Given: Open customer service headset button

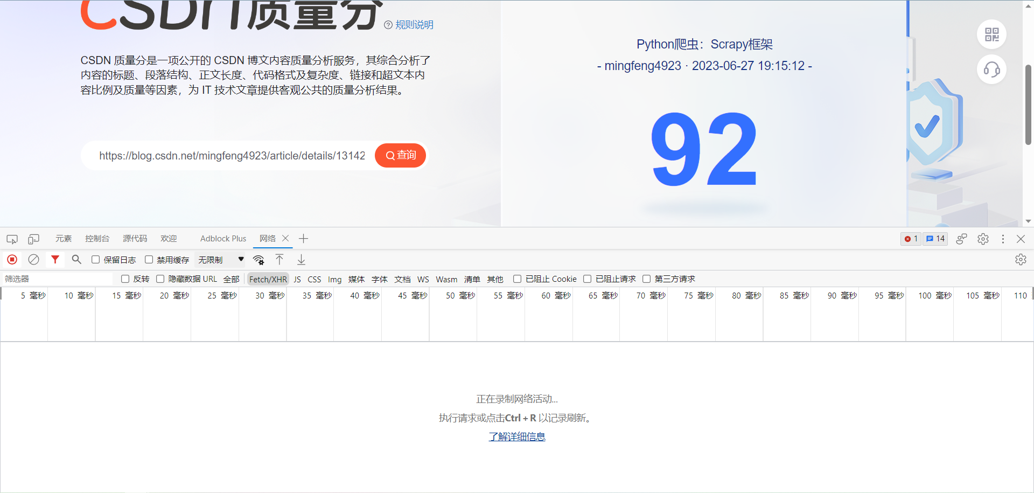Looking at the screenshot, I should point(991,70).
